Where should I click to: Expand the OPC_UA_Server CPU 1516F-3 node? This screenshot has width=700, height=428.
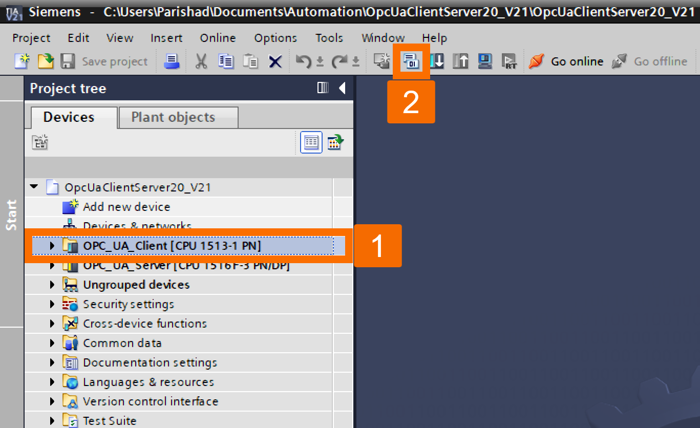pyautogui.click(x=52, y=266)
